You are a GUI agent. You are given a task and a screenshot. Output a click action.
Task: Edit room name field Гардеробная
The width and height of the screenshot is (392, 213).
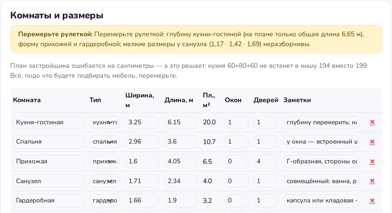click(48, 201)
